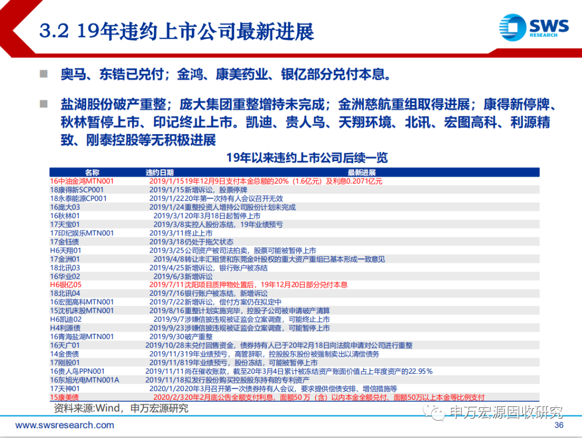Select the row 'H6凯迪02'

(294, 319)
